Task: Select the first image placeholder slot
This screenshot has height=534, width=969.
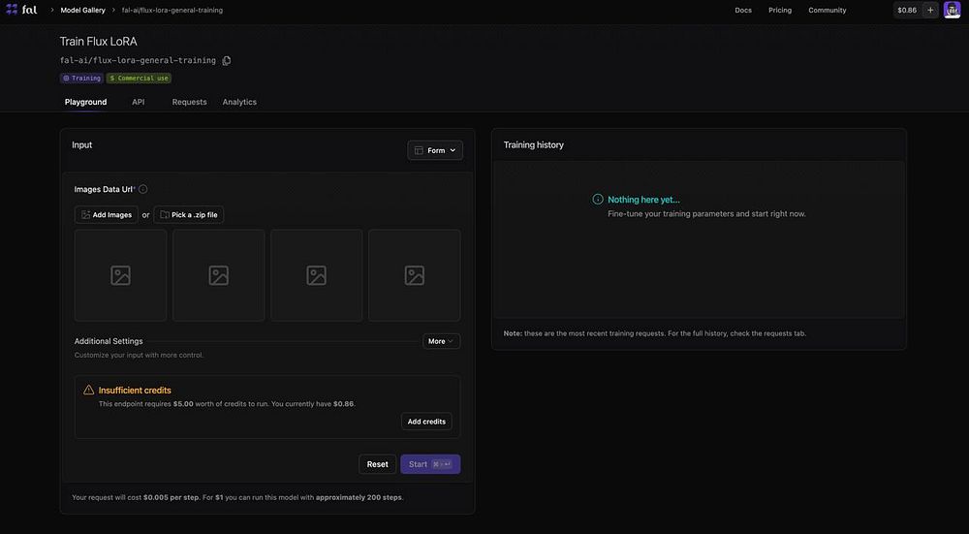Action: tap(120, 275)
